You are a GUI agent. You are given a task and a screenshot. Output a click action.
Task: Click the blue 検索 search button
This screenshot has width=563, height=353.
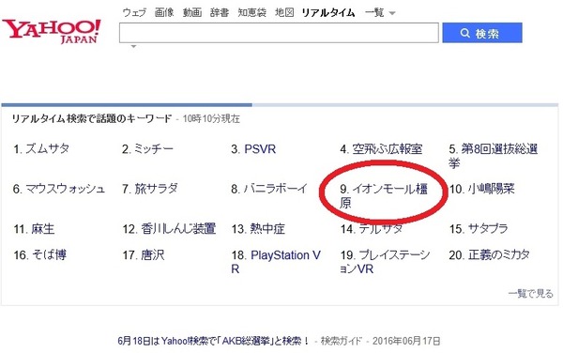pos(482,33)
